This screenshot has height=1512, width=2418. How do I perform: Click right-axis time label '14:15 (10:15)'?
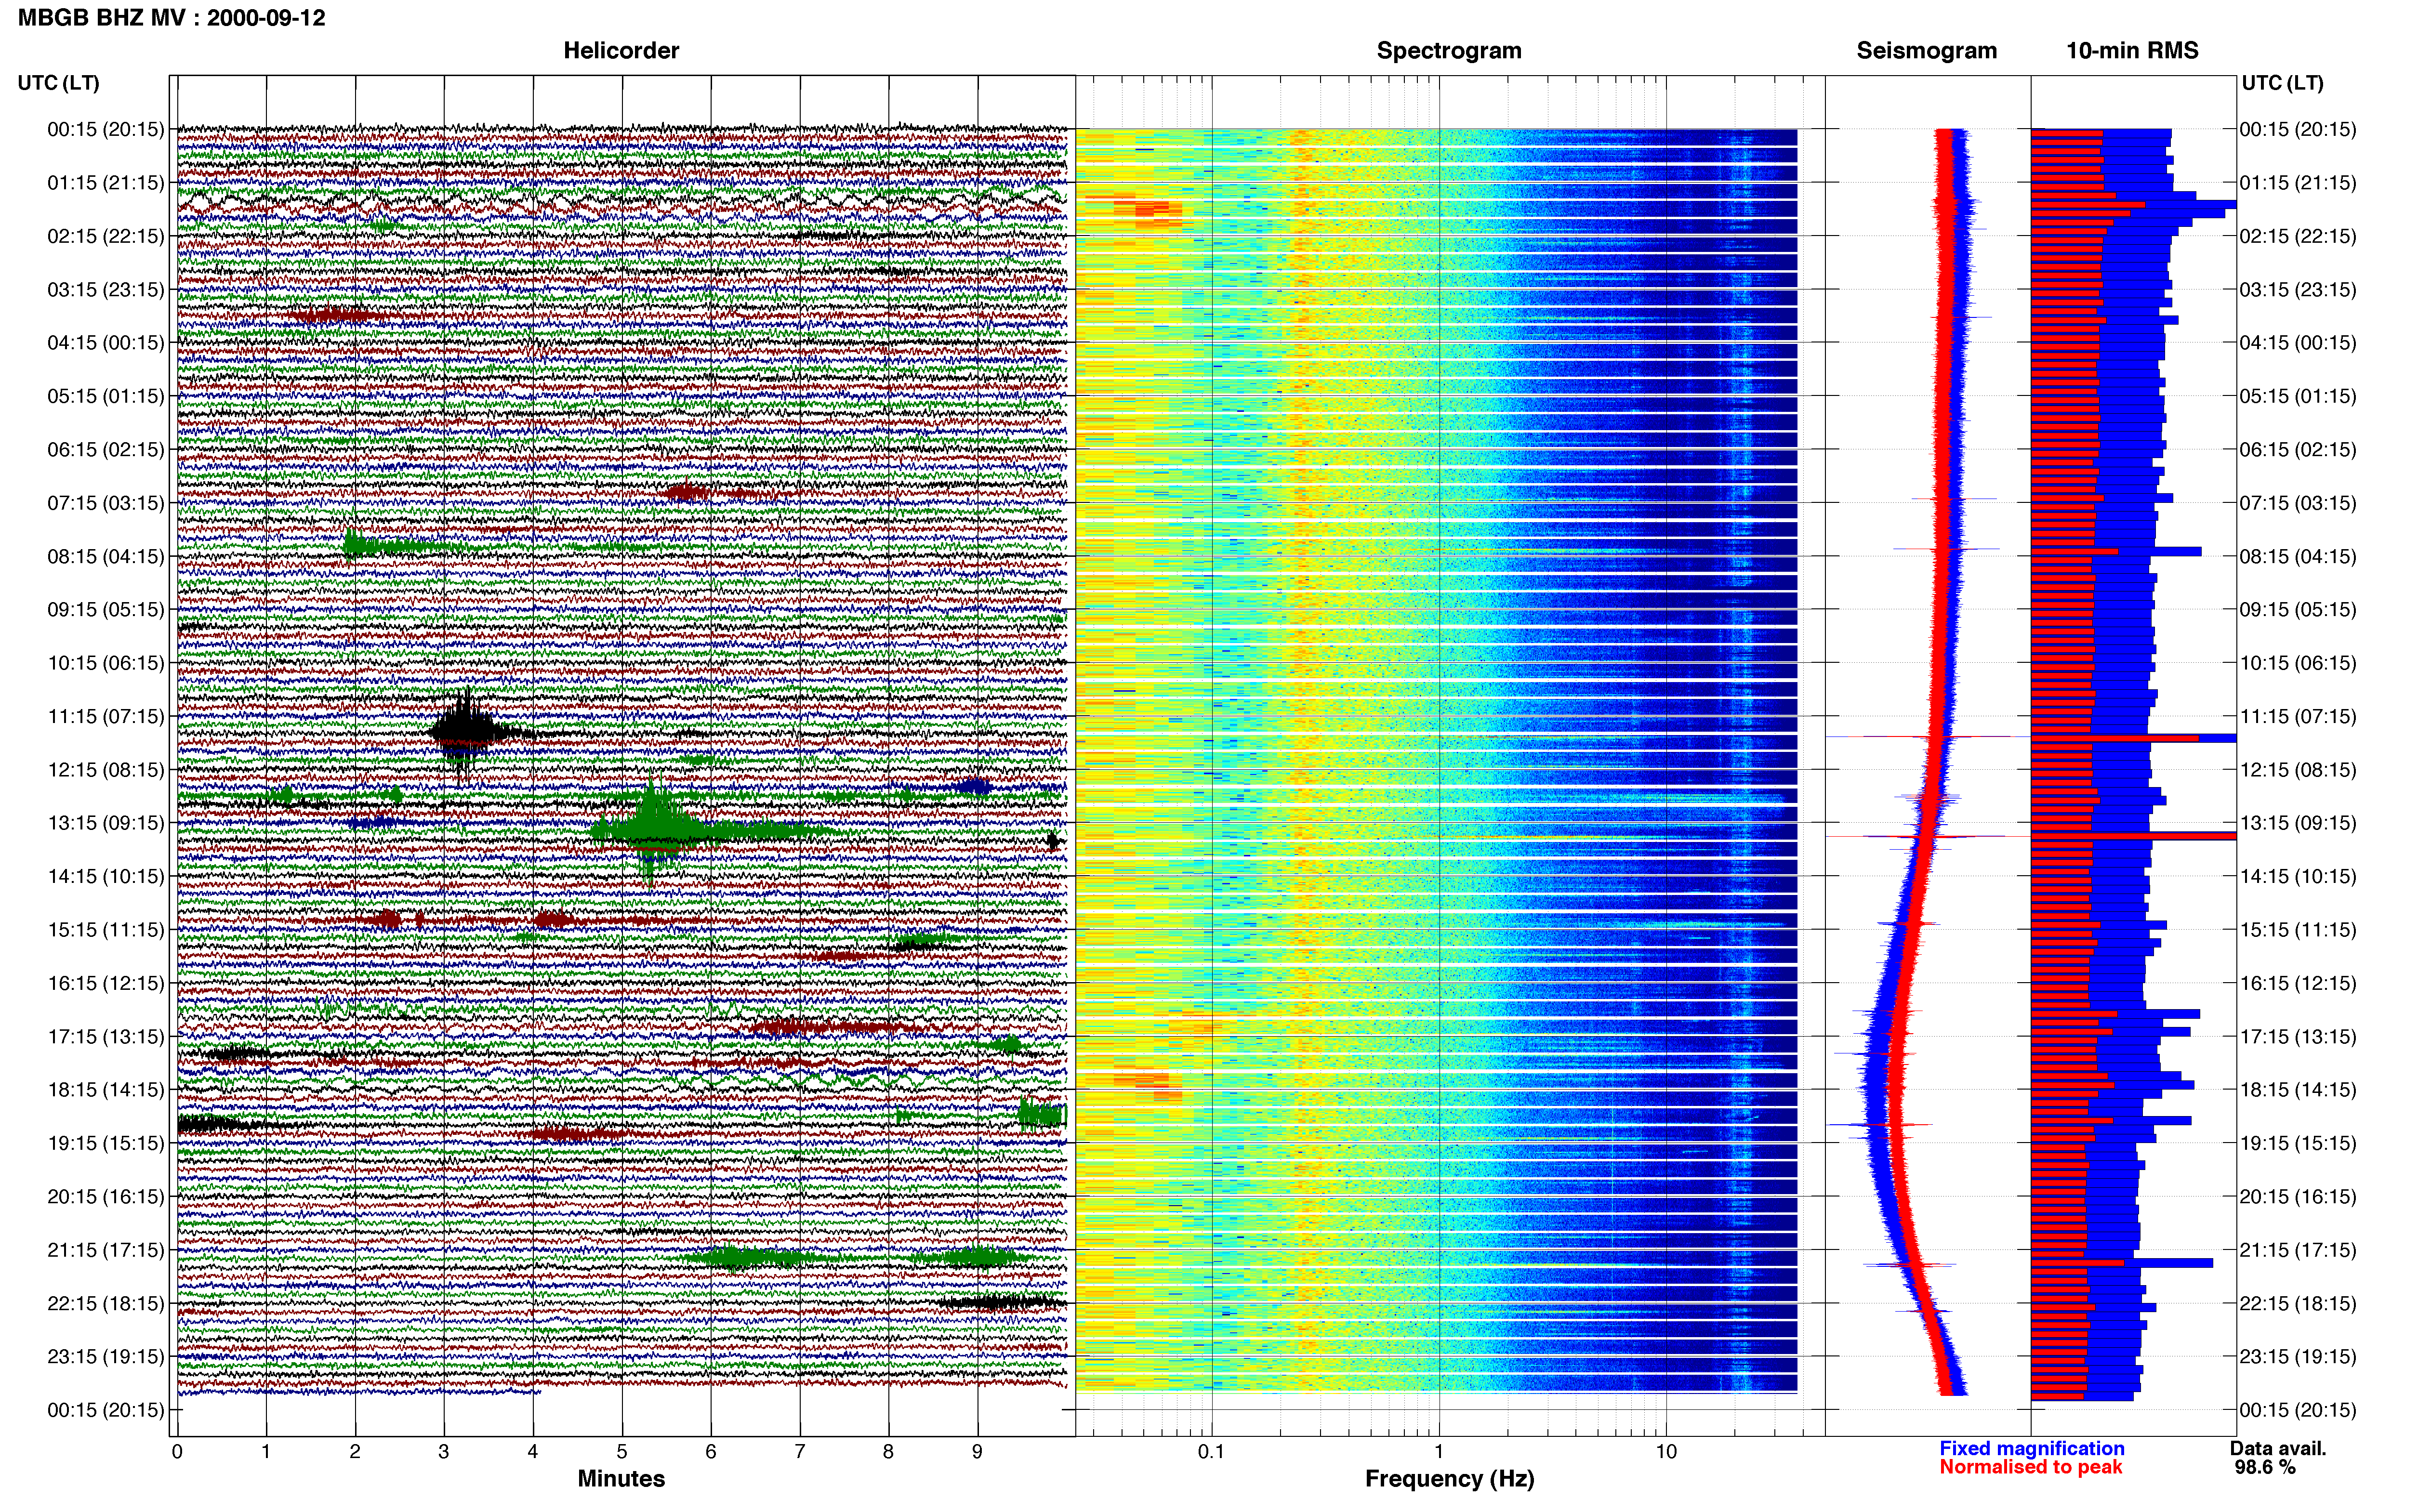point(2298,877)
